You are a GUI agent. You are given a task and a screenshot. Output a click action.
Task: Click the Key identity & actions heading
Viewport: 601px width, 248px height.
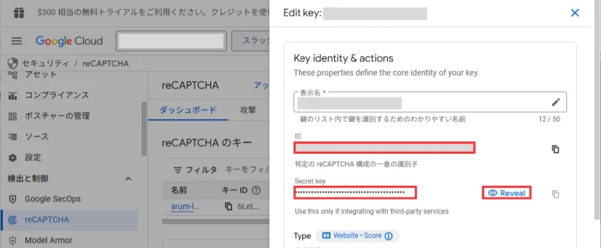pos(343,58)
